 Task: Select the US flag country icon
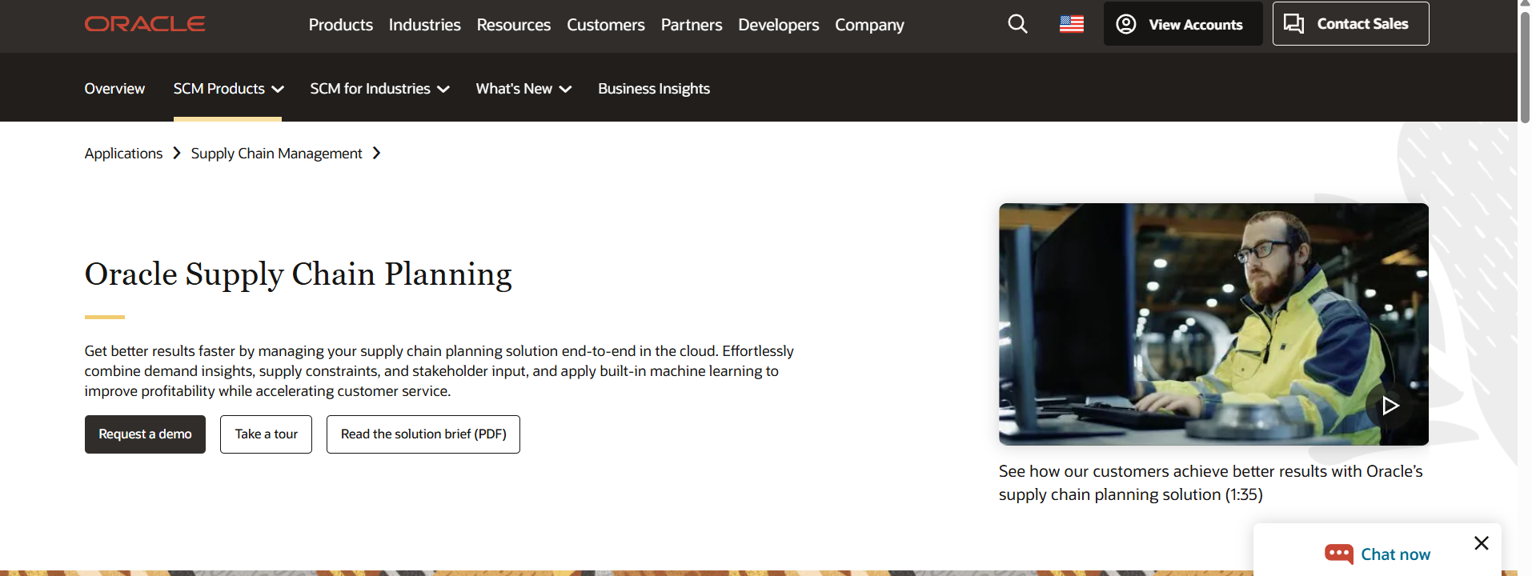tap(1072, 25)
